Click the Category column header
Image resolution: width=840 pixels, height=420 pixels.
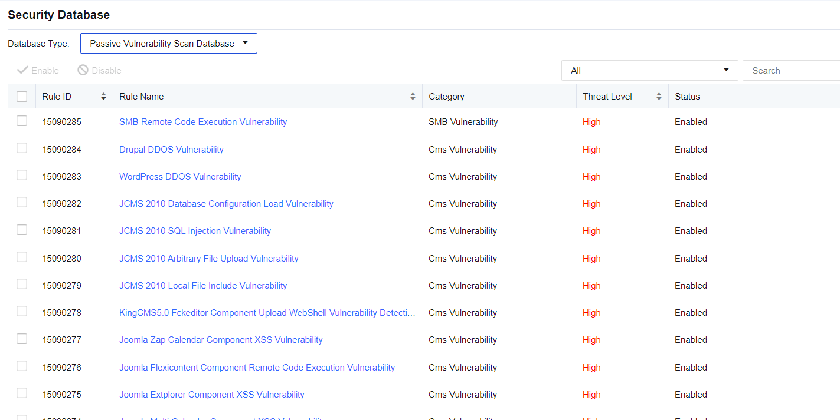pyautogui.click(x=446, y=97)
